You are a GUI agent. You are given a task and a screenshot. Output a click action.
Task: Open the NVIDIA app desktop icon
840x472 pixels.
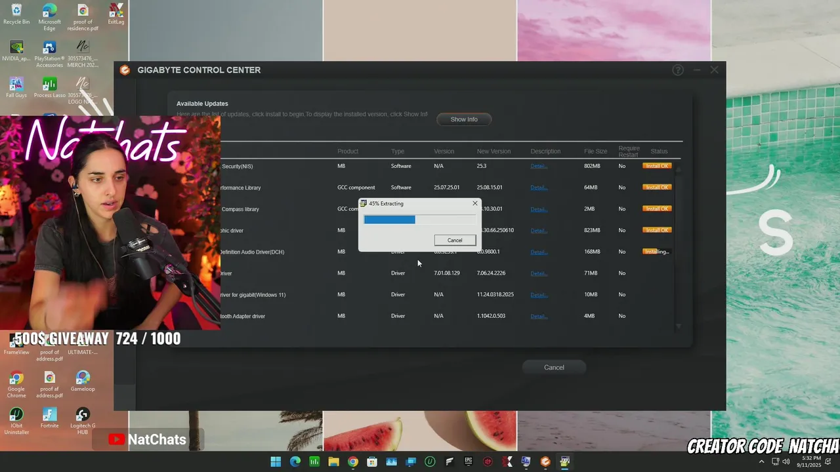pyautogui.click(x=16, y=51)
